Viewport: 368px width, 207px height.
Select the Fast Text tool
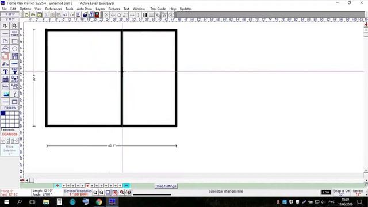(x=14, y=71)
